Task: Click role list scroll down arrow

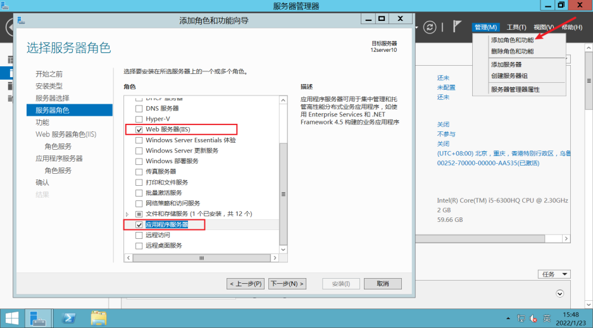Action: (x=283, y=250)
